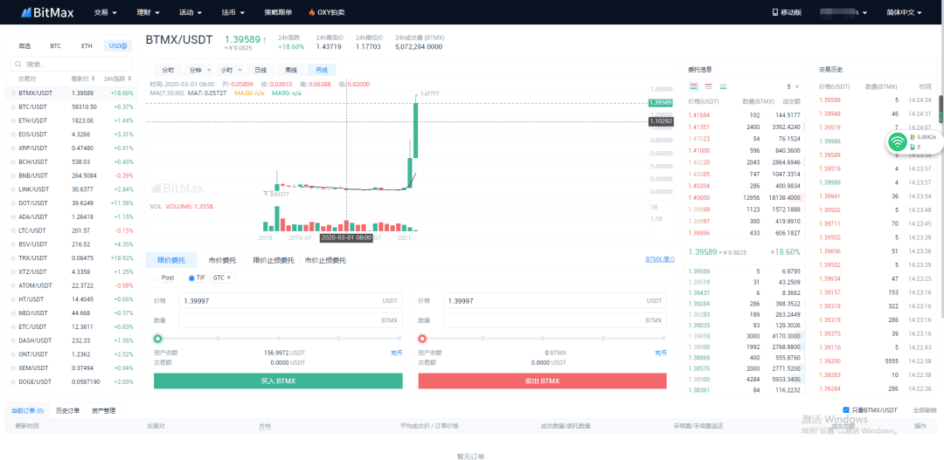Favorite the DOT/USDT pair star

tap(13, 203)
